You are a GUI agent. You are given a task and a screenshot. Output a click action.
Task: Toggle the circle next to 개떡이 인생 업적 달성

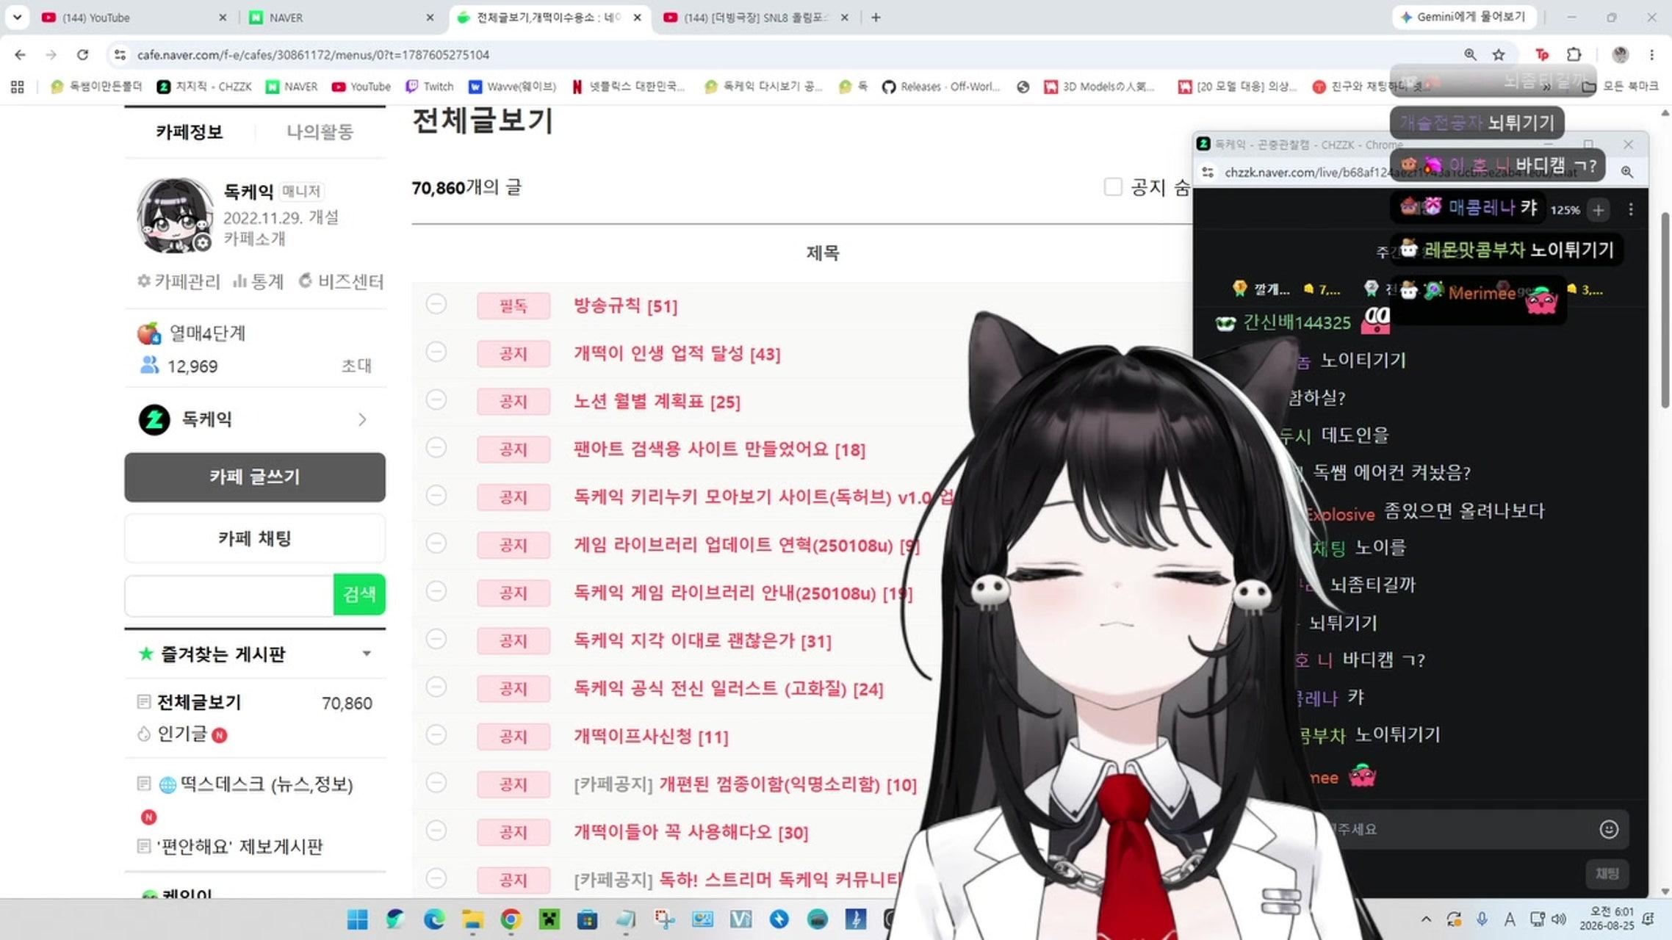[436, 352]
